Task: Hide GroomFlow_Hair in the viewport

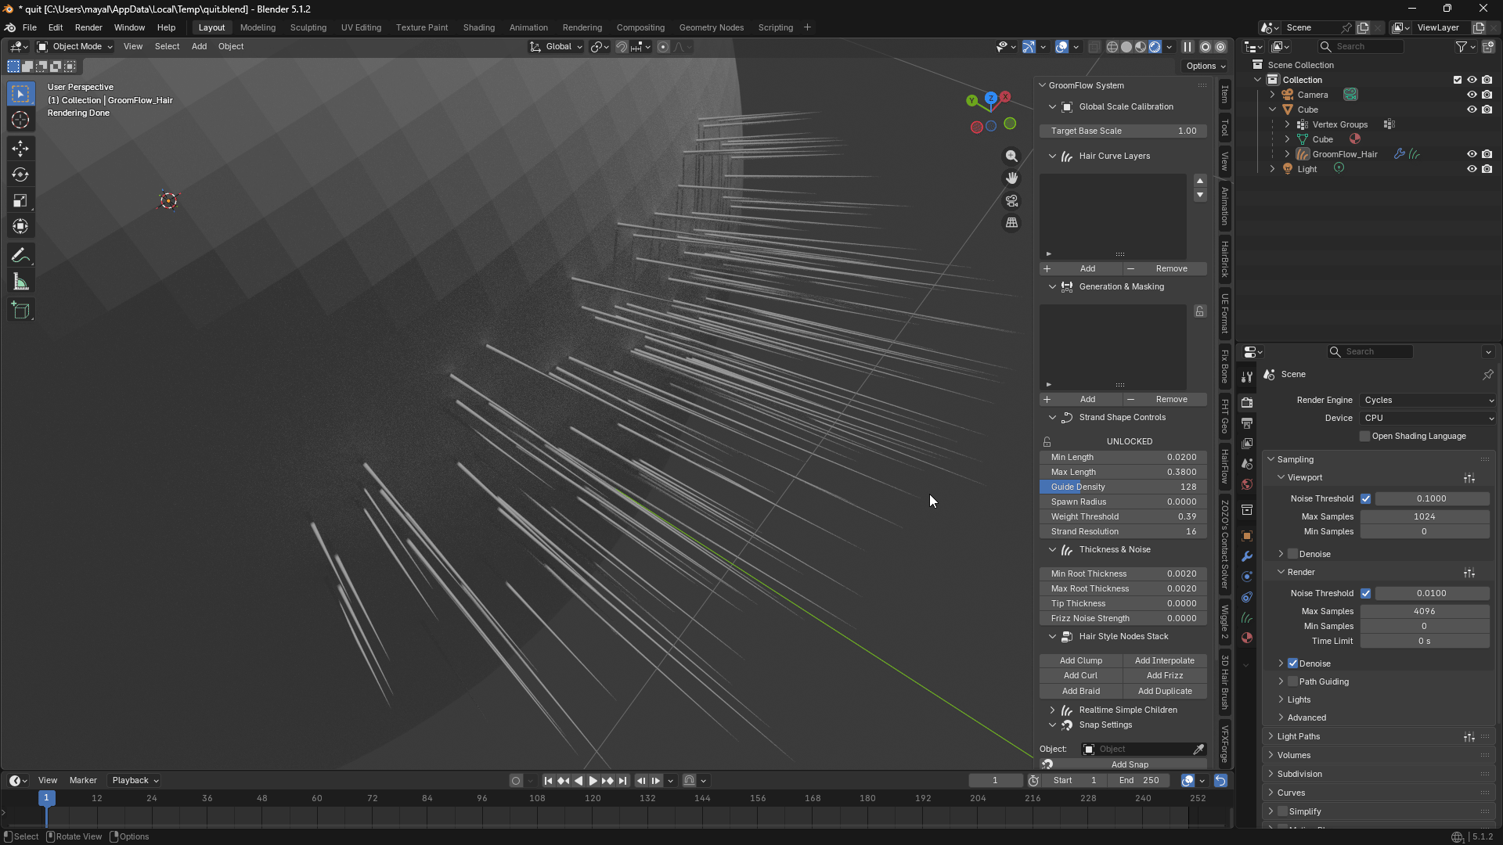Action: (x=1472, y=154)
